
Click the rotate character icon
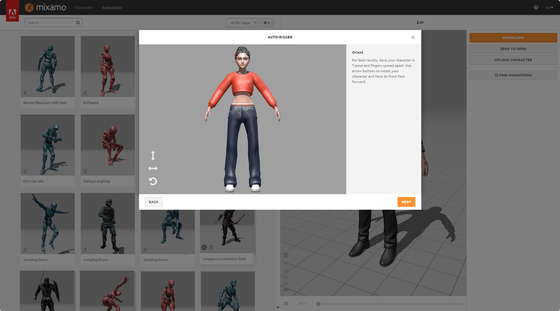click(153, 181)
